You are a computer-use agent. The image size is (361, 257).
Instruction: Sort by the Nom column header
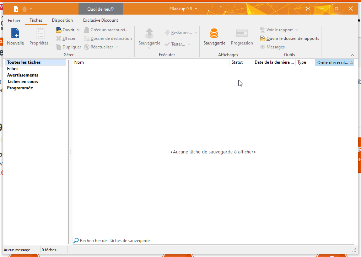[x=151, y=62]
